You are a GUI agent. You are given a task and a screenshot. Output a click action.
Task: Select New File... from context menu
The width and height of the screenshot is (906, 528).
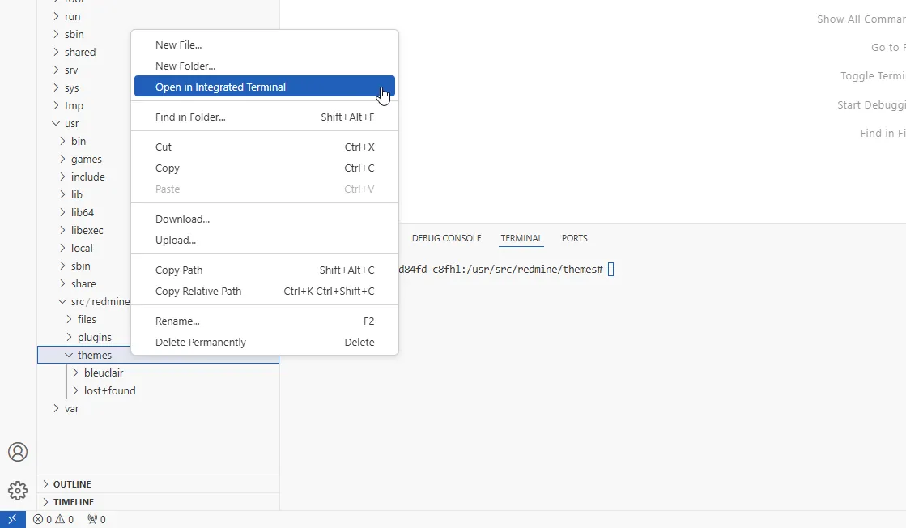178,45
